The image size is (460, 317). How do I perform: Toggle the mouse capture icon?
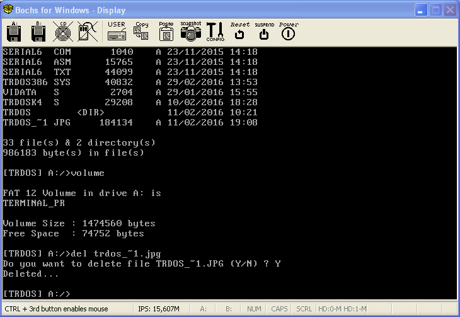(88, 32)
